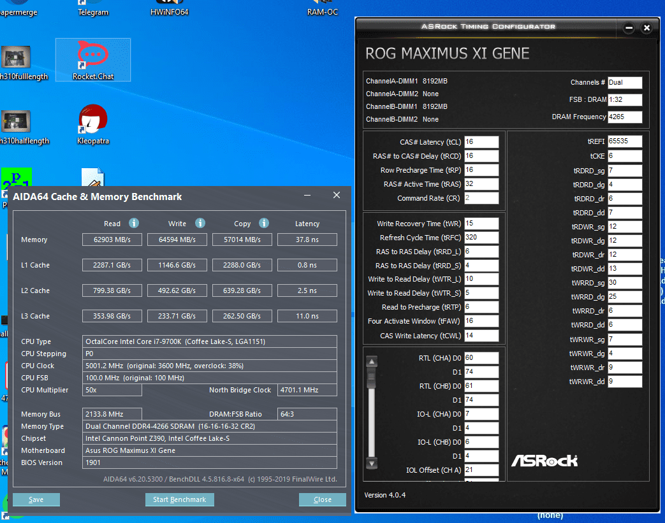Click the RAS# to CAS# Delay (tRCD) field

click(x=481, y=156)
